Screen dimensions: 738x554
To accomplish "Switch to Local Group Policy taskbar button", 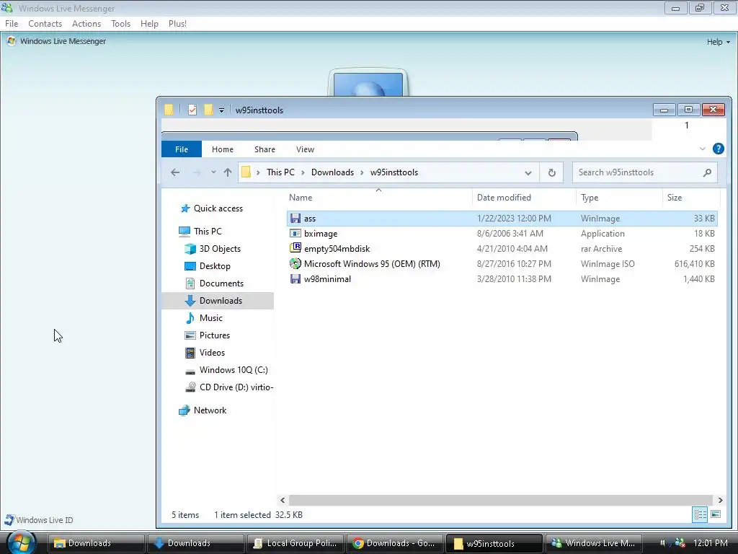I will [x=295, y=543].
